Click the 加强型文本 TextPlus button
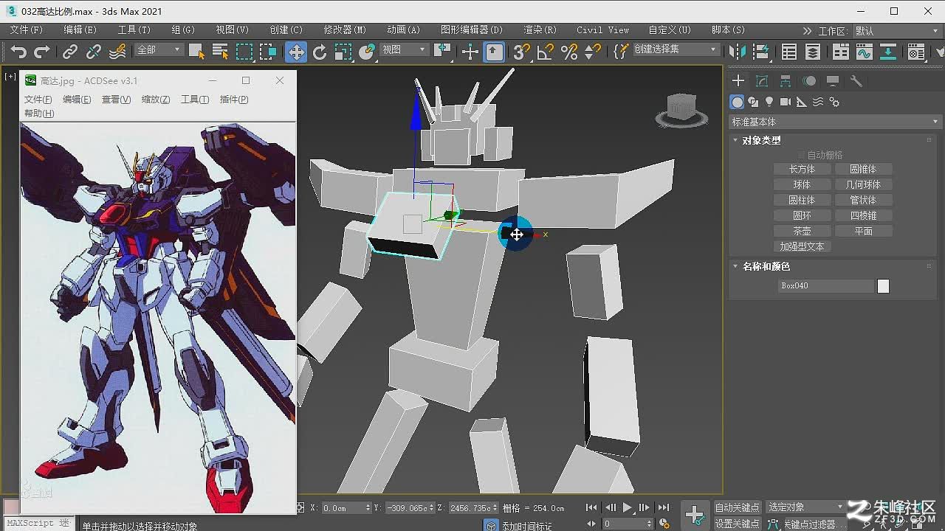The image size is (945, 531). [802, 246]
